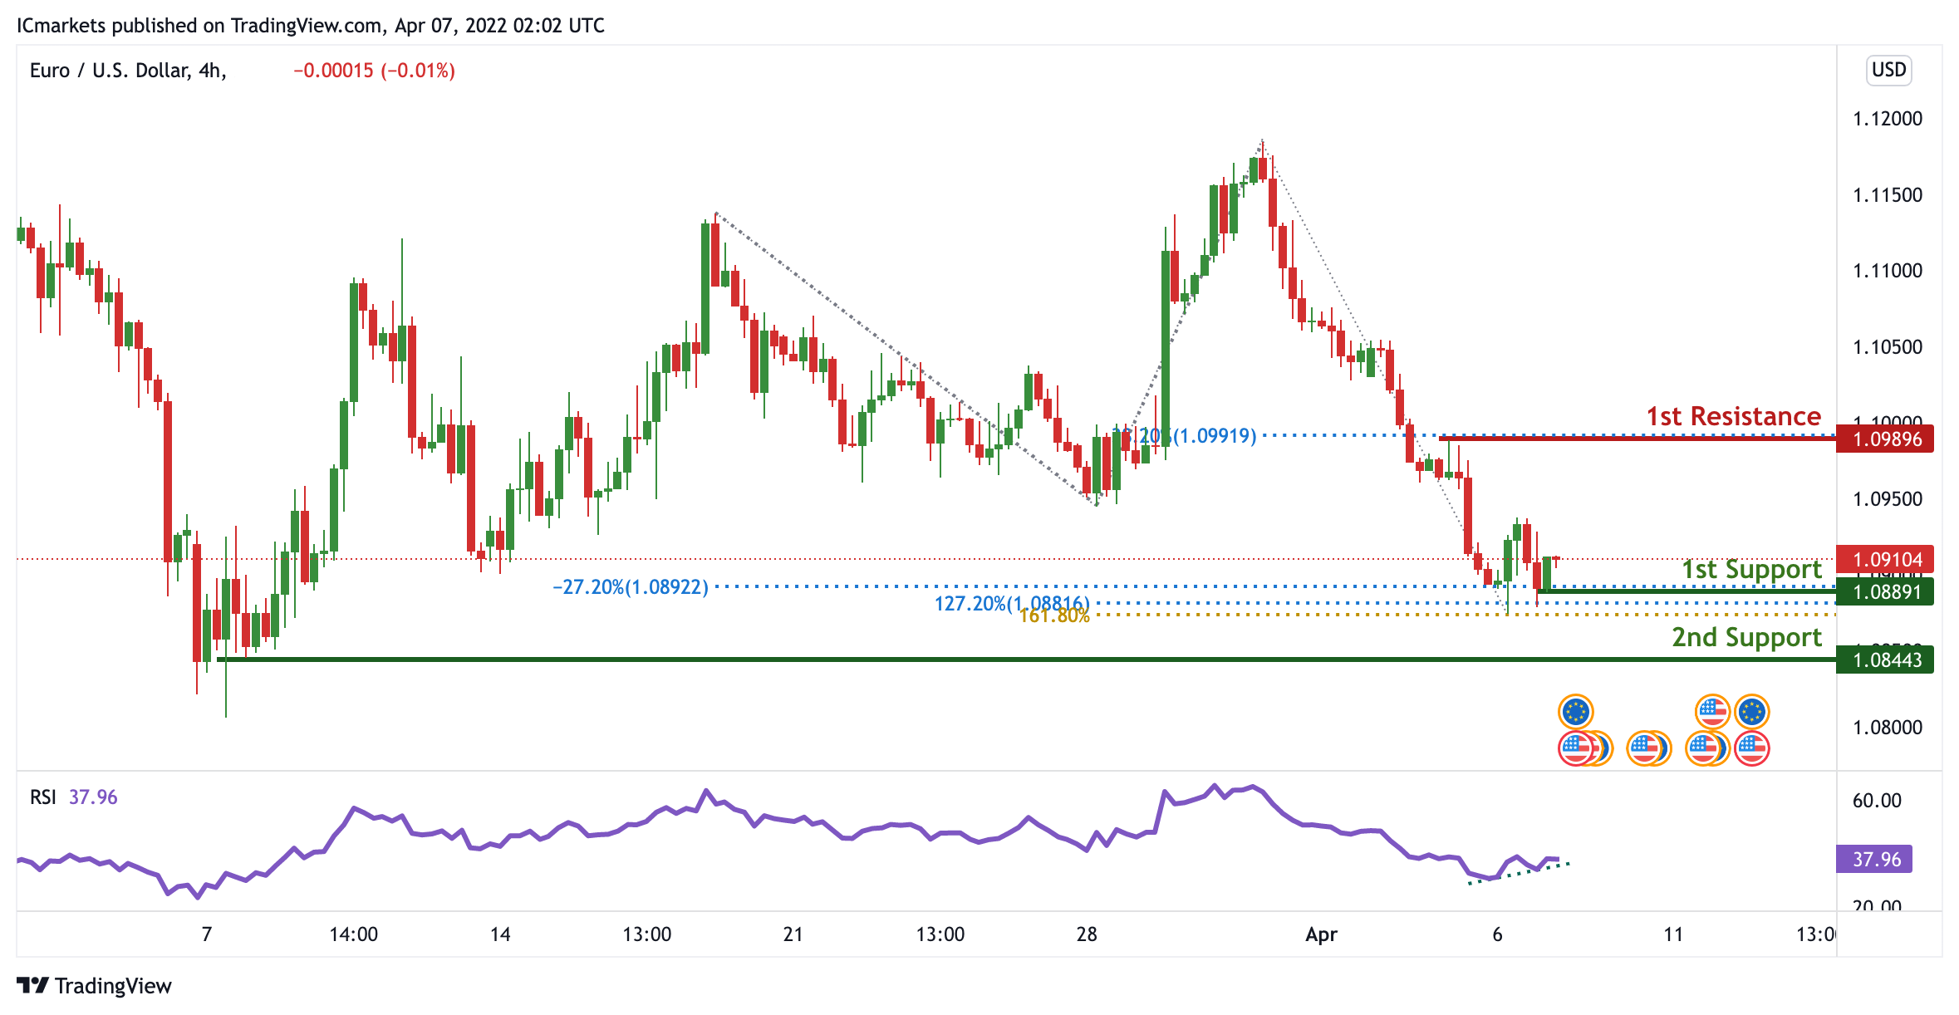
Task: Click the purple RSI 37.96 value badge
Action: click(x=1876, y=859)
